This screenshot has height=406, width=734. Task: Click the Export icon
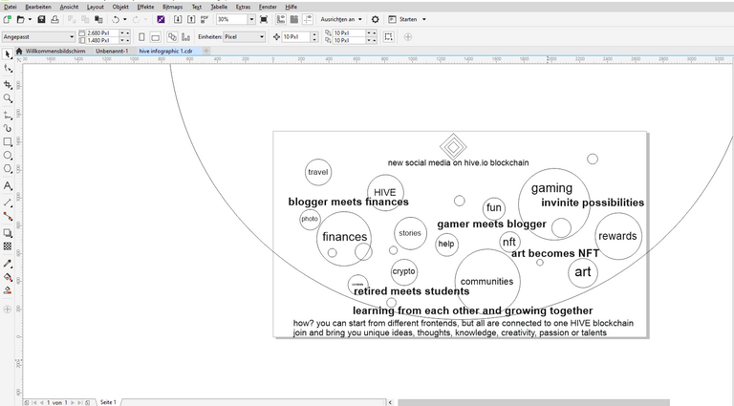191,19
